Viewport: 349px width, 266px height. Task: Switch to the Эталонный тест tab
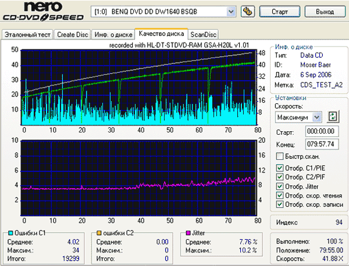click(x=27, y=35)
